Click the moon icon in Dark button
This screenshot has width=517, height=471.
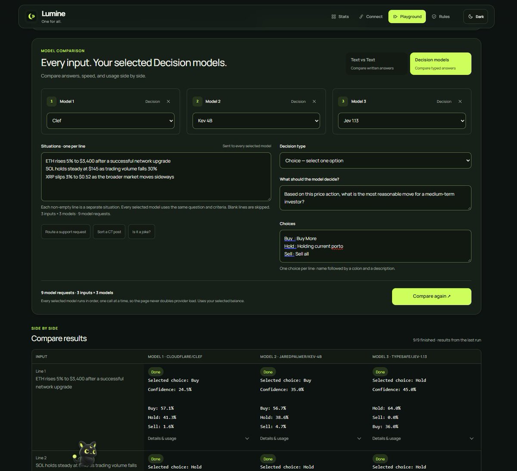(470, 17)
